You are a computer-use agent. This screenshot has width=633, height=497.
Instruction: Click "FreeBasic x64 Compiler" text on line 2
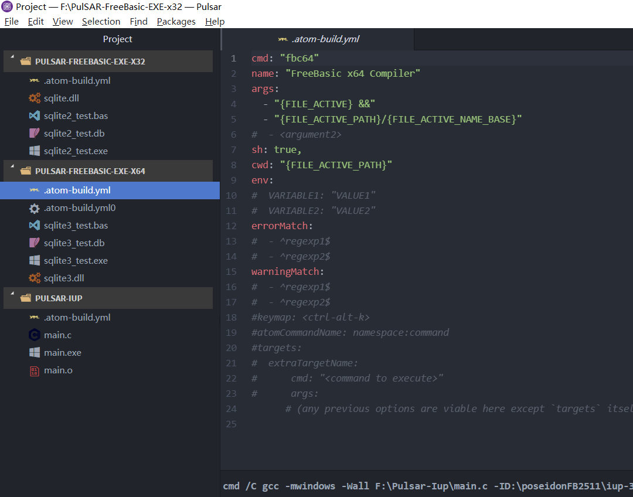353,73
